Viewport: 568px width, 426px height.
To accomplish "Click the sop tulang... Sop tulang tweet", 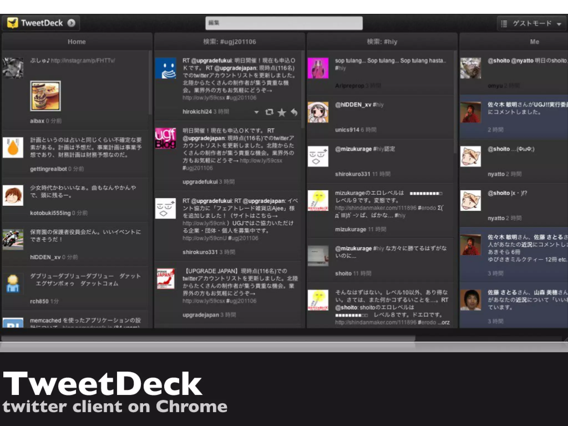I will point(390,64).
